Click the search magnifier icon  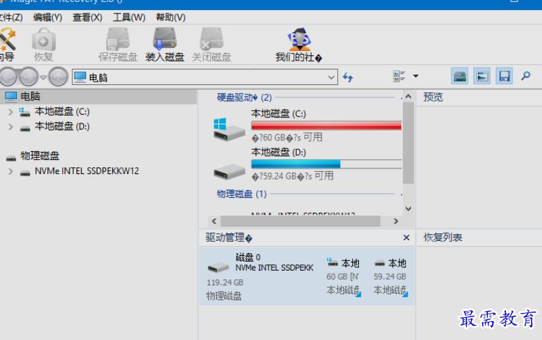tap(526, 76)
